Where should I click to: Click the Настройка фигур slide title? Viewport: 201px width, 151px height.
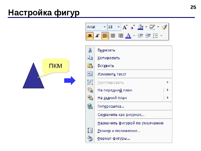point(44,13)
